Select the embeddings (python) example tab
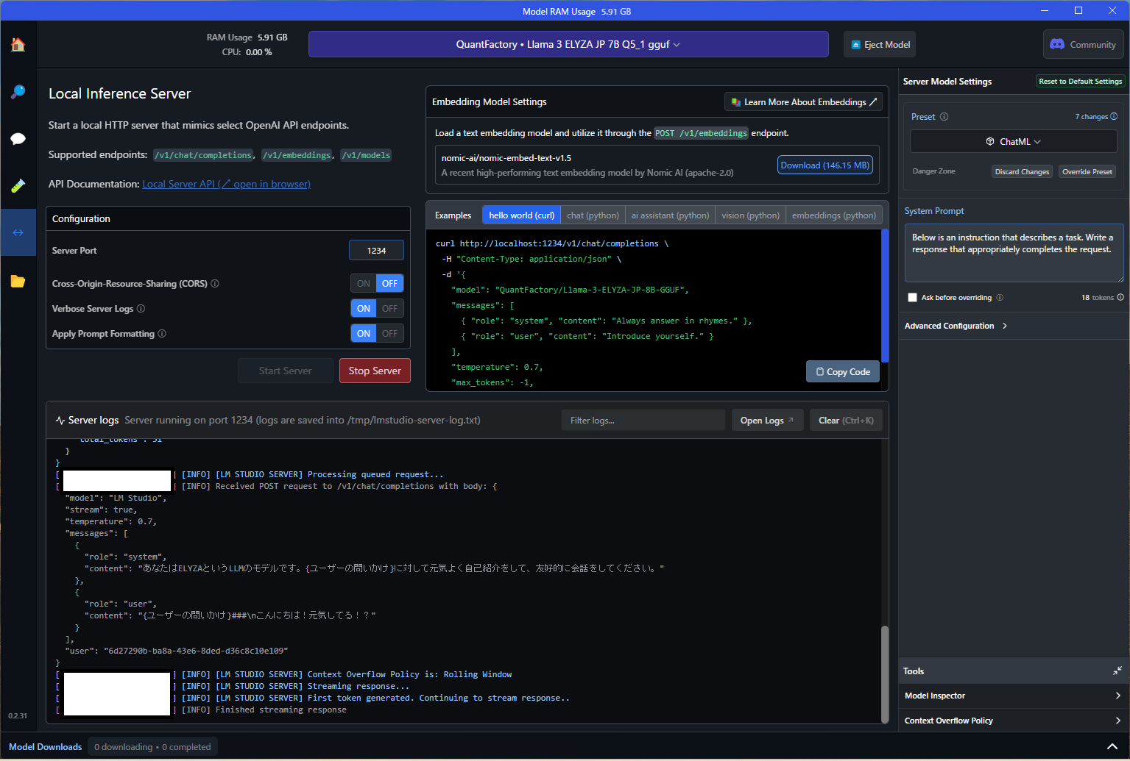 coord(834,215)
